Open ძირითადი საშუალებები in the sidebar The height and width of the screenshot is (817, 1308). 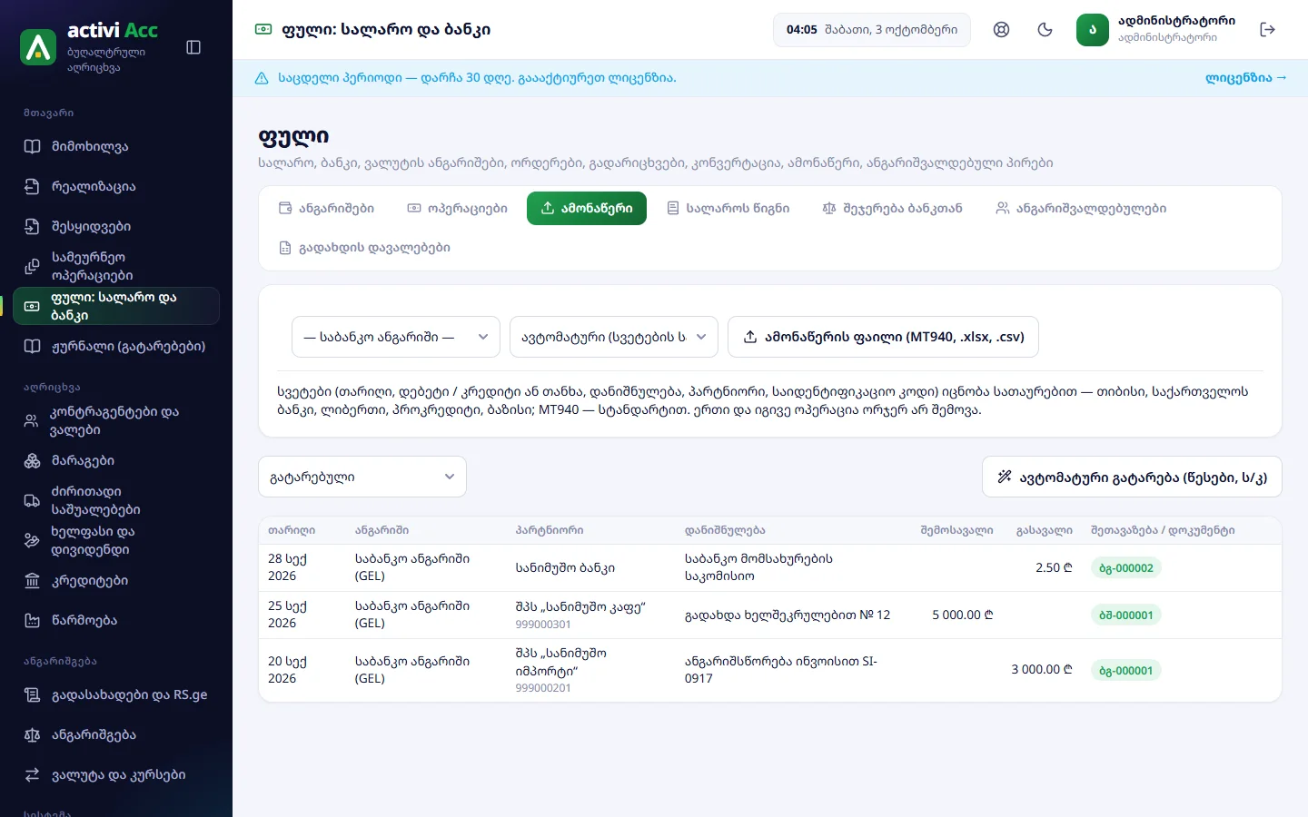116,500
